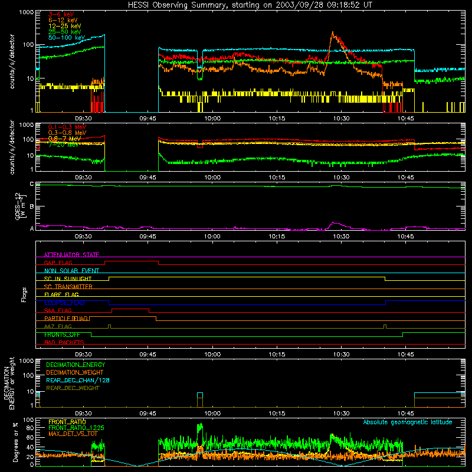
Task: Click the MAX_DET_VS_TOT legend entry
Action: tap(73, 434)
